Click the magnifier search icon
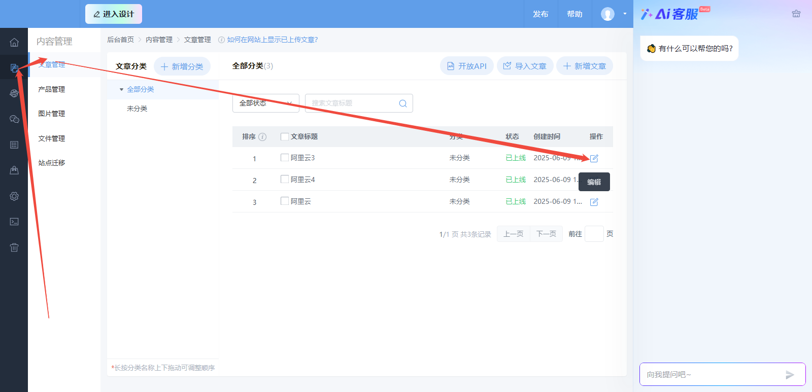The width and height of the screenshot is (812, 392). 403,103
